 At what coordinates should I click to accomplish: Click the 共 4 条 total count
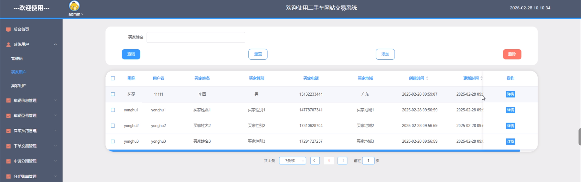coord(269,161)
